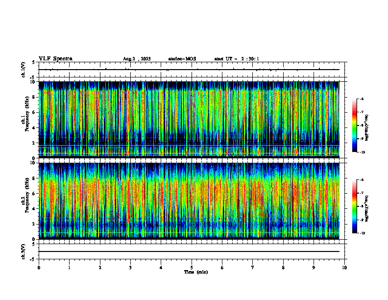Click the ch.2 spectrogram color scale bar

pyautogui.click(x=354, y=206)
